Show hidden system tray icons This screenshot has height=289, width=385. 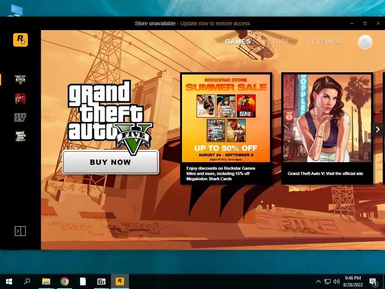pos(318,281)
